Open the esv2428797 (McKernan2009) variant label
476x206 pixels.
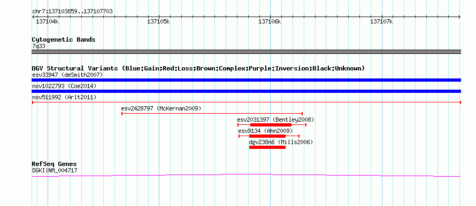(161, 108)
